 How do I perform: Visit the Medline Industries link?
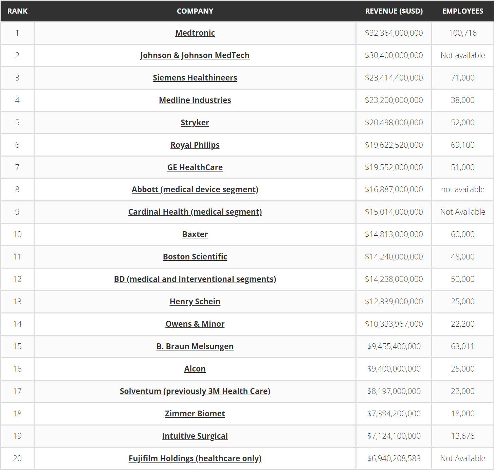click(x=195, y=100)
